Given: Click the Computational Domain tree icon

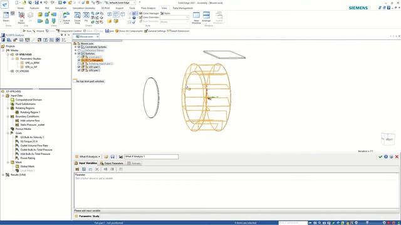Looking at the screenshot, I should [13, 100].
